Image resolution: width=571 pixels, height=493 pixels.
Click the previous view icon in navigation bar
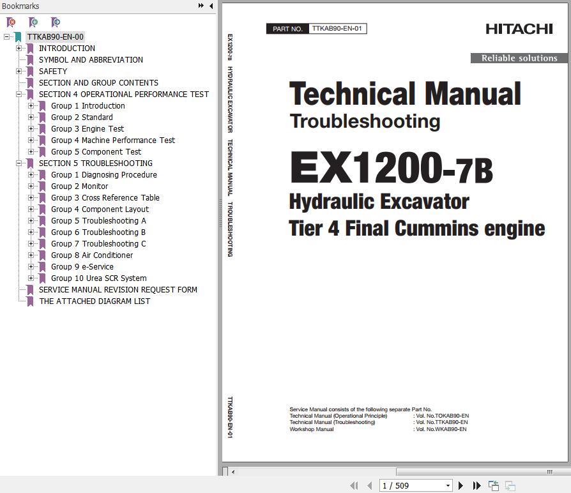(x=494, y=486)
